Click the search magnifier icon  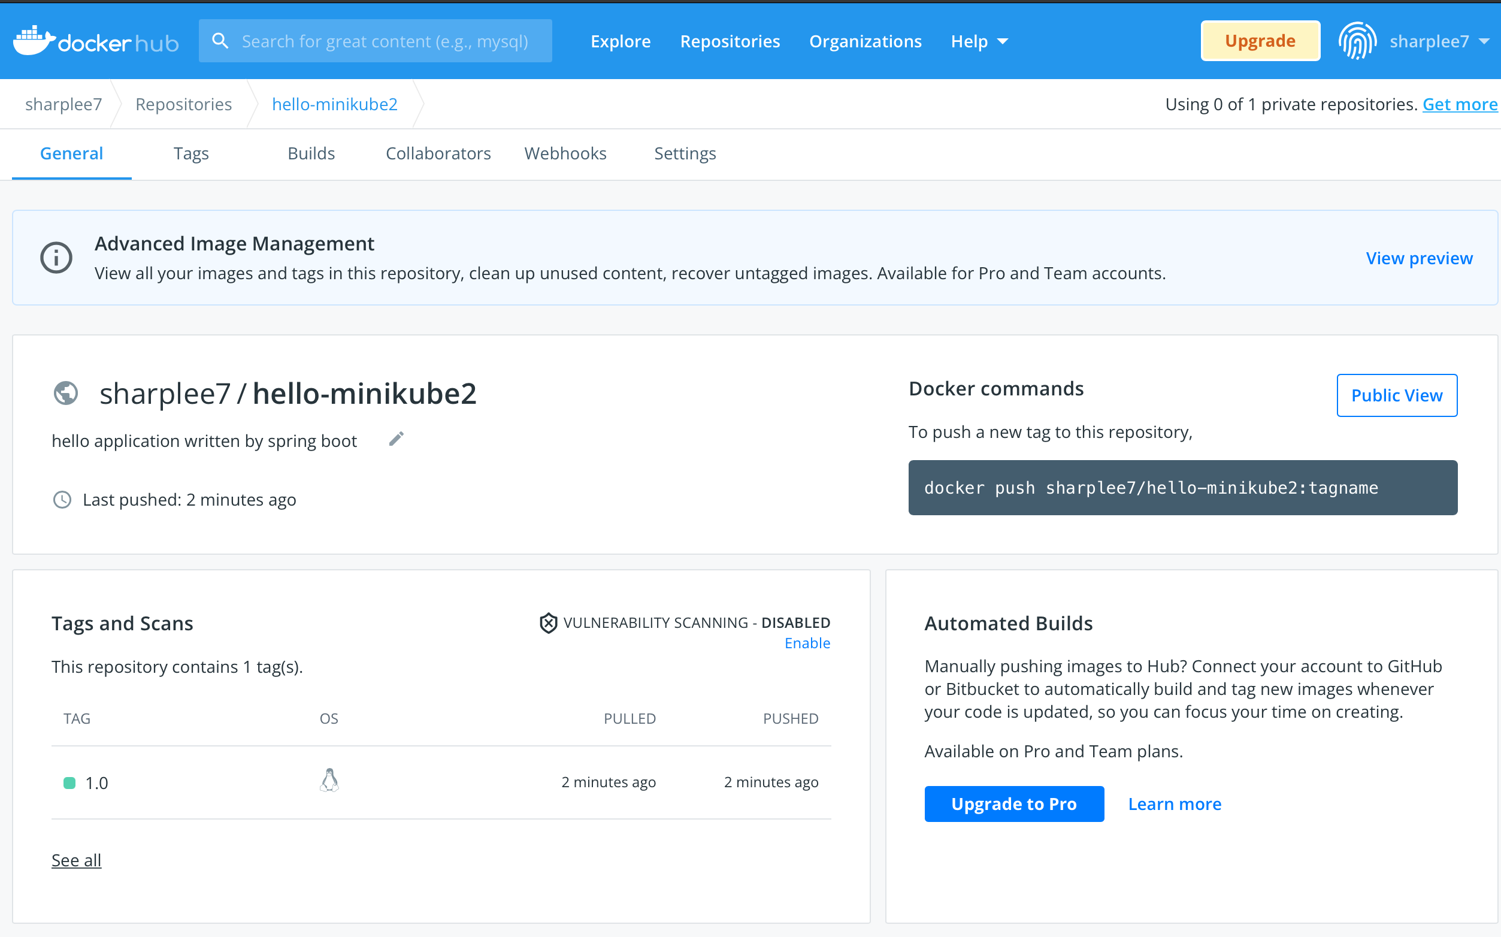[220, 41]
